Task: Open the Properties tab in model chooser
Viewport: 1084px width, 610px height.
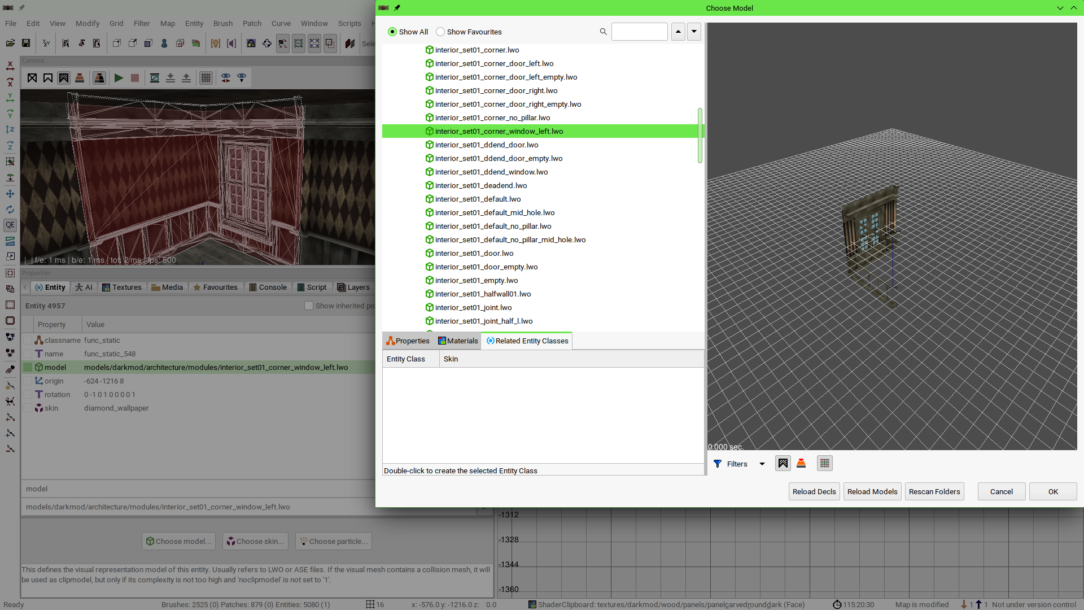Action: tap(408, 341)
